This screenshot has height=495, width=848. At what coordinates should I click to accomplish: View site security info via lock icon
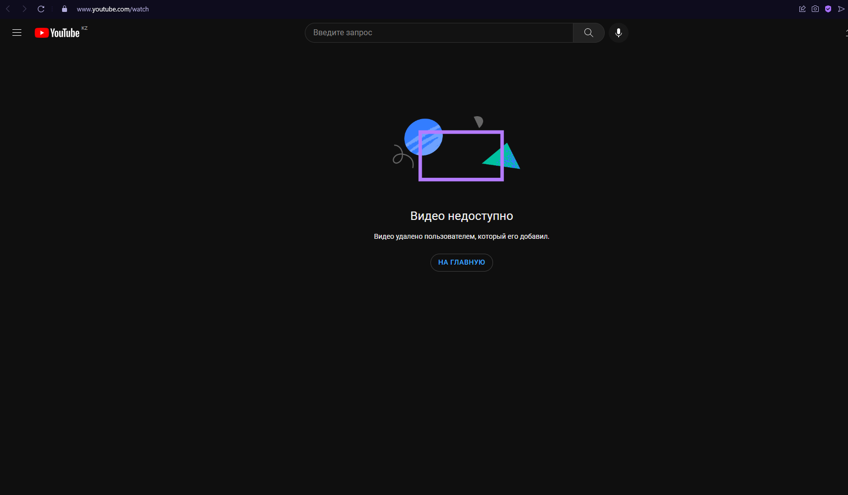(65, 9)
